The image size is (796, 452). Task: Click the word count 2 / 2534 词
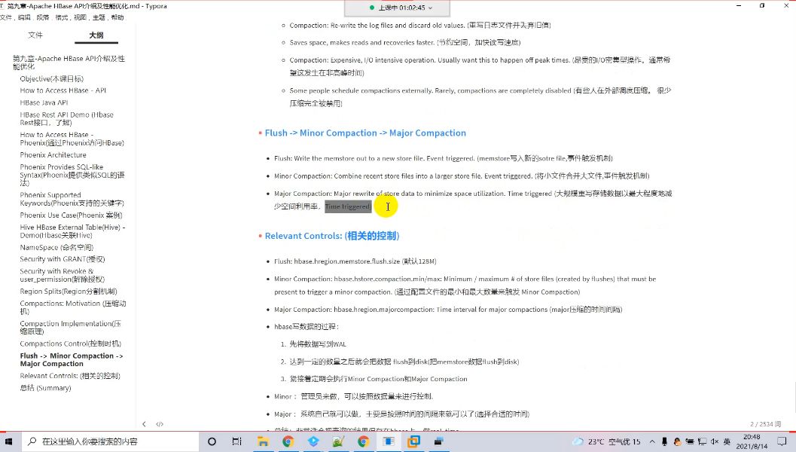[x=765, y=424]
